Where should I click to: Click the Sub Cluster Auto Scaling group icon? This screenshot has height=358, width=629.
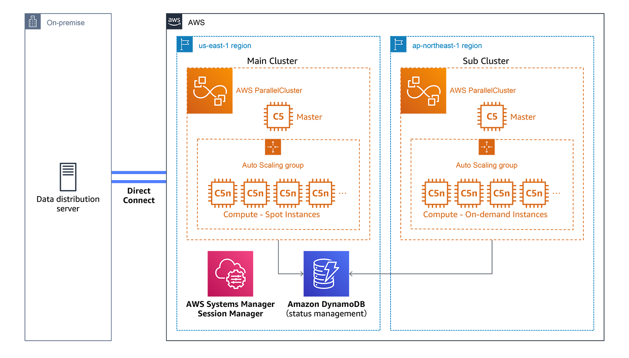click(487, 147)
